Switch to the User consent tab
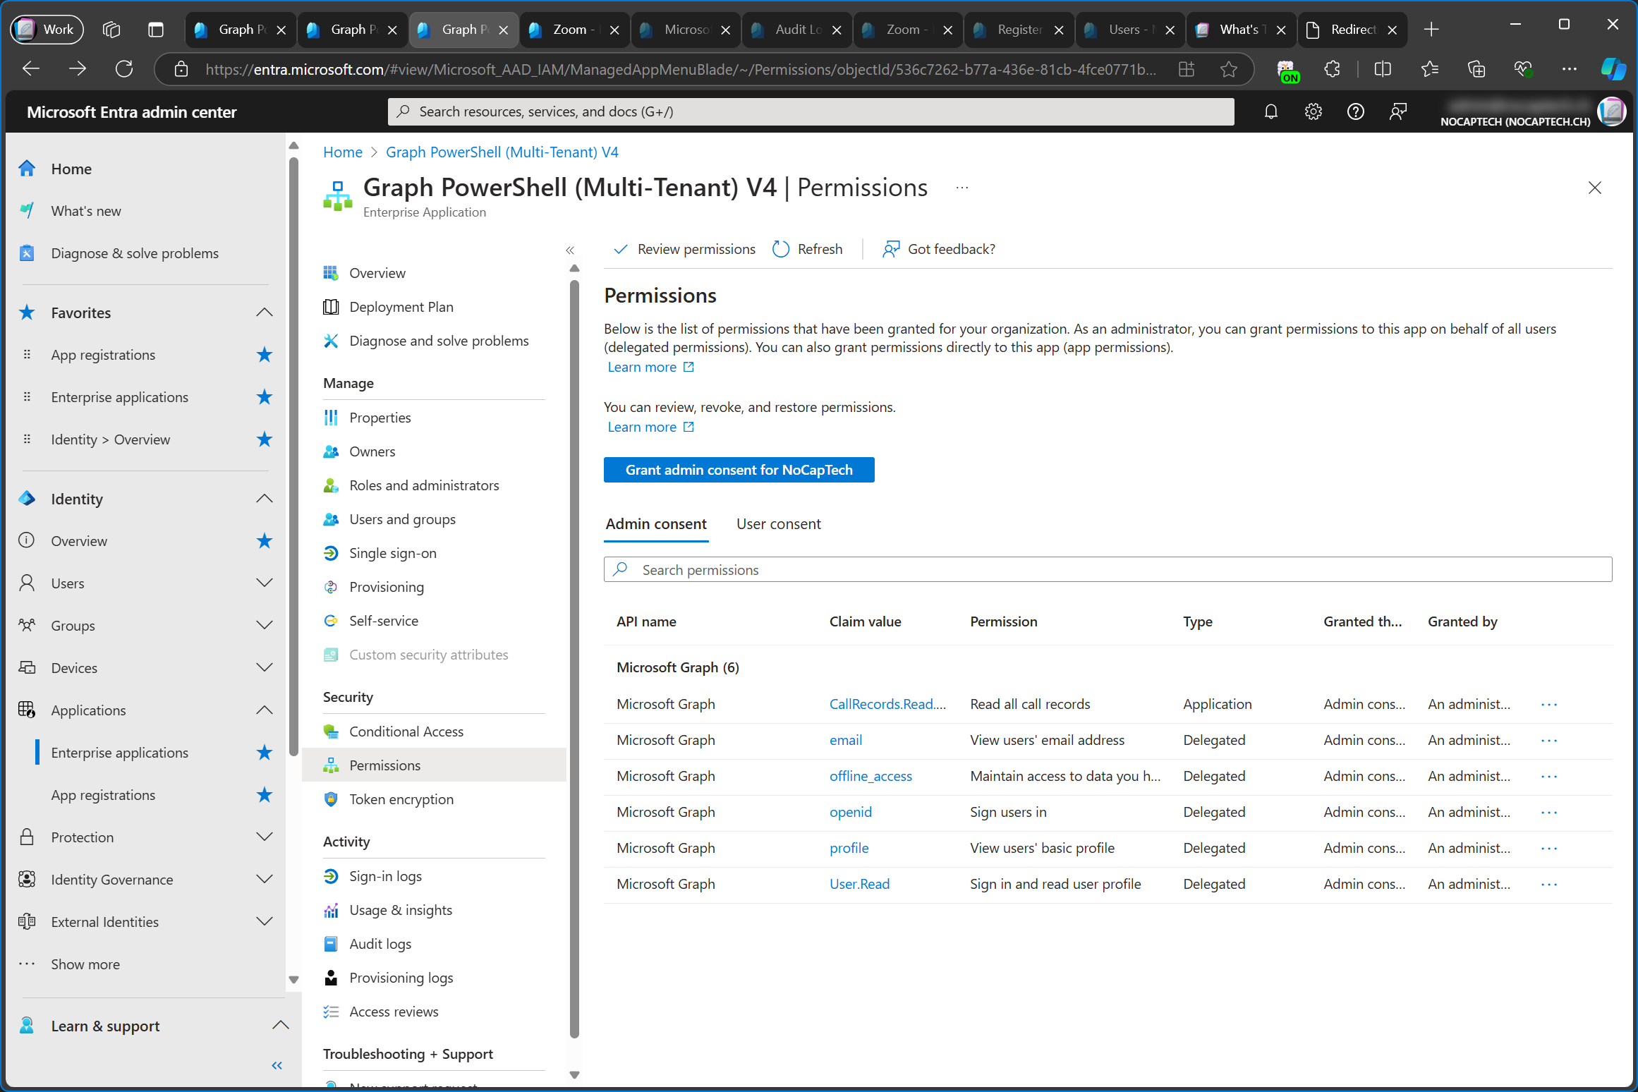The image size is (1638, 1092). pyautogui.click(x=777, y=523)
